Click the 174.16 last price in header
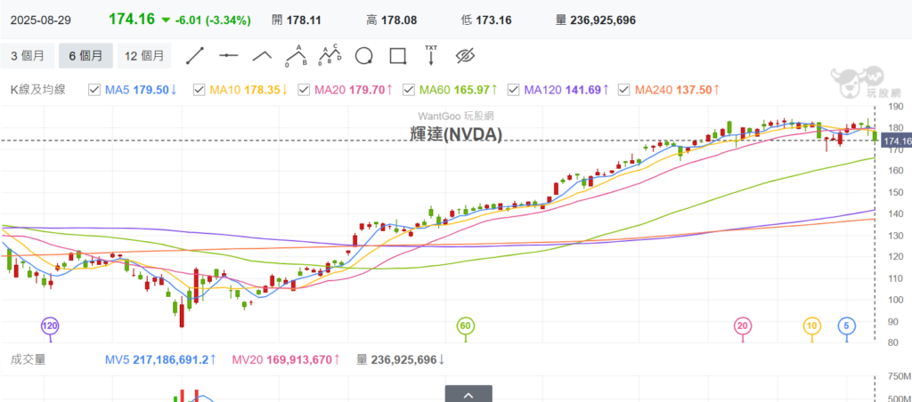 132,20
